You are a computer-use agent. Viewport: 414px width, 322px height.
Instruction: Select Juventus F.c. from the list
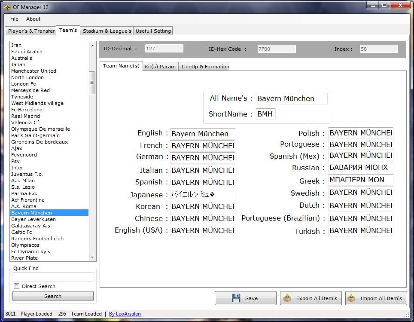click(27, 174)
